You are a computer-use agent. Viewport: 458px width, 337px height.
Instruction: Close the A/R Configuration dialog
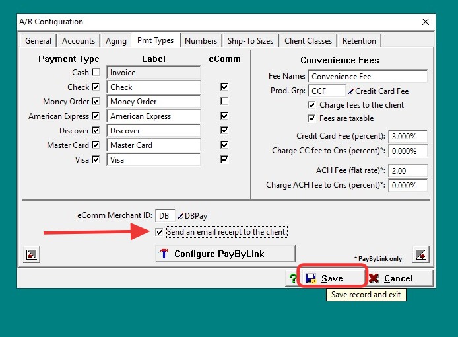[426, 22]
